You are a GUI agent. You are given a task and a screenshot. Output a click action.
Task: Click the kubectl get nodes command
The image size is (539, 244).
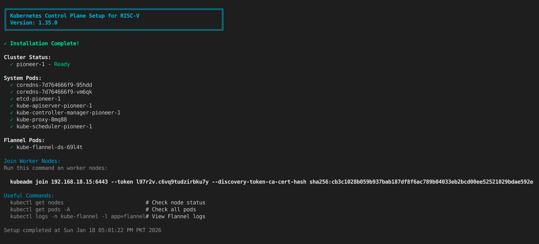pyautogui.click(x=37, y=202)
